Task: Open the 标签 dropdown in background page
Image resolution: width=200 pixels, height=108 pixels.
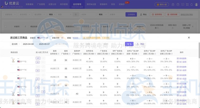Action: coord(65,14)
